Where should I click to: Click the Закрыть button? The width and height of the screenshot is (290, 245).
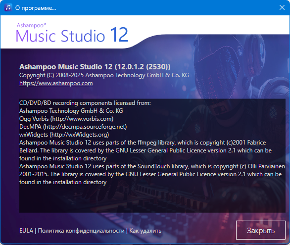[x=261, y=230]
